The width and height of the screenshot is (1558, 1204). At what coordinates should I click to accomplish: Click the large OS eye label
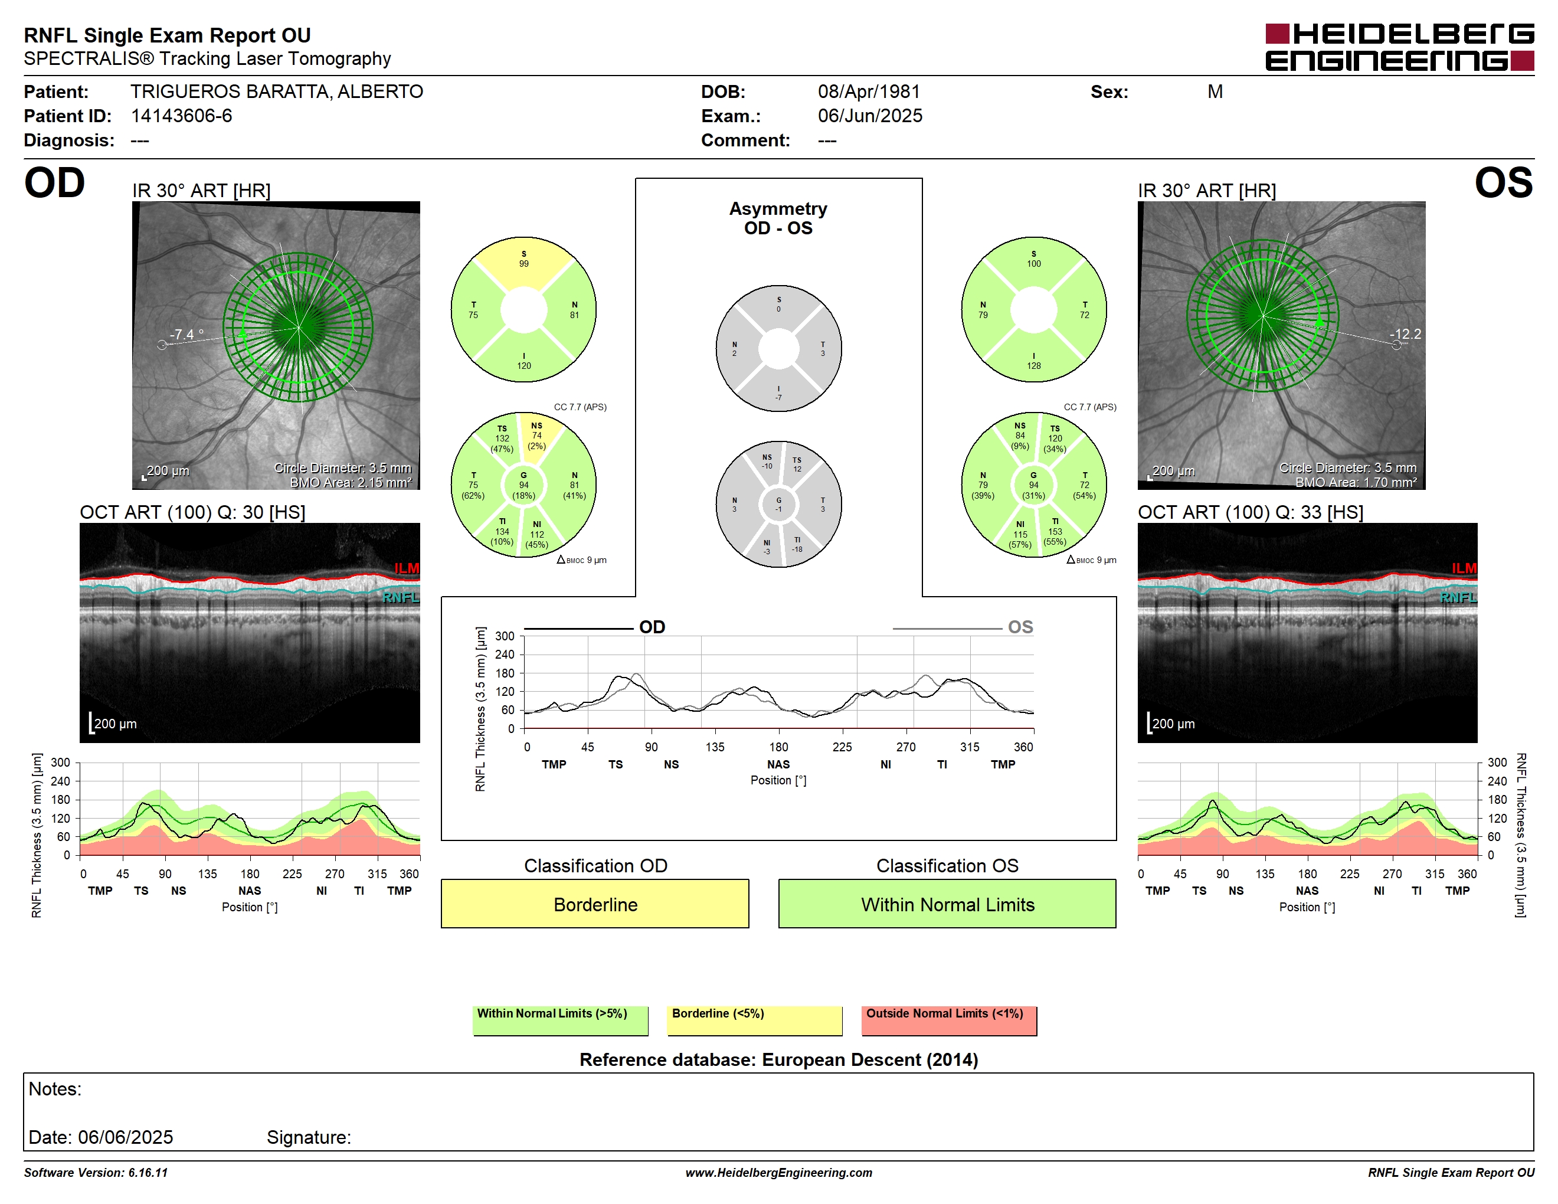click(1503, 182)
